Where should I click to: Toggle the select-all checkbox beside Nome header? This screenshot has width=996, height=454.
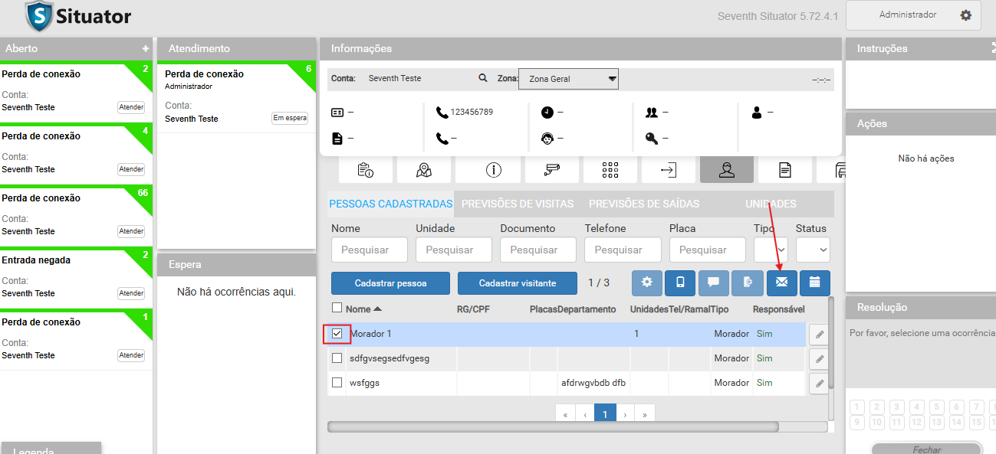click(x=337, y=309)
